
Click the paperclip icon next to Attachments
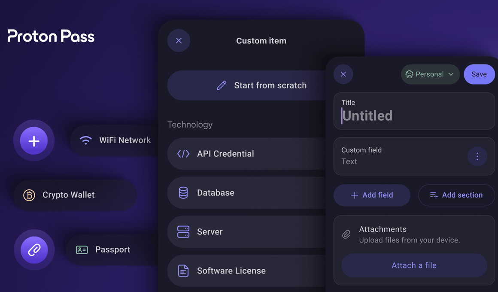point(346,234)
